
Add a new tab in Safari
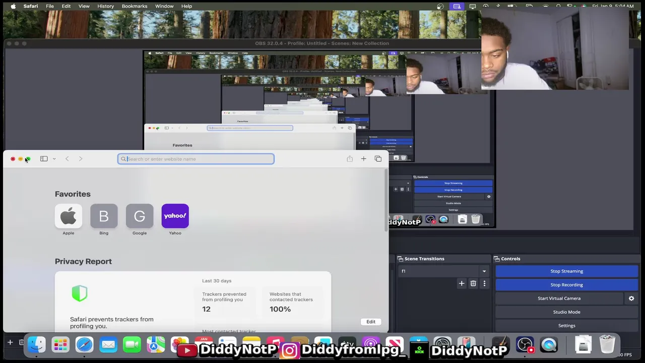(x=363, y=159)
